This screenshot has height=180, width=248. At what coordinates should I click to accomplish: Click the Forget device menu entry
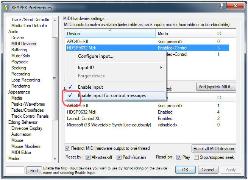(115, 76)
